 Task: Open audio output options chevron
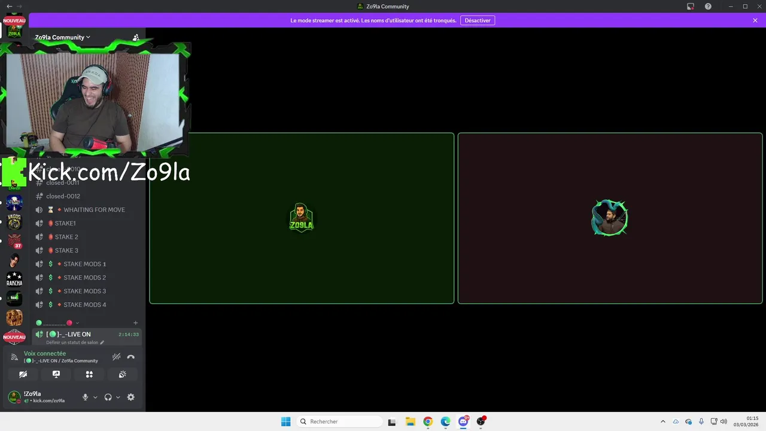[118, 397]
